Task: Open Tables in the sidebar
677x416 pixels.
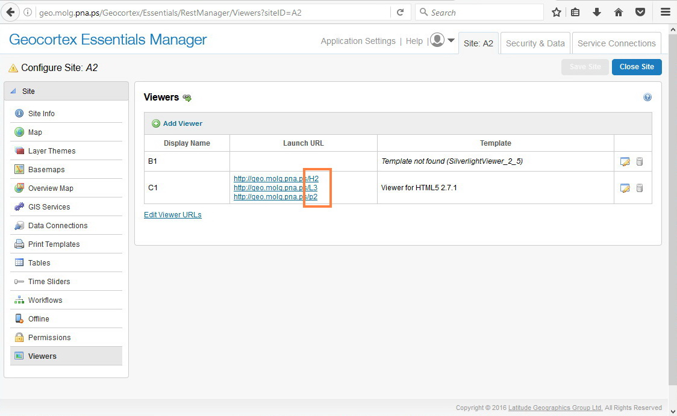Action: click(x=66, y=263)
